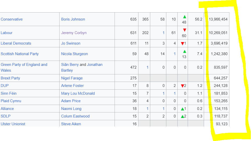The width and height of the screenshot is (251, 141).
Task: Open Nigel Farage's page
Action: pos(72,78)
